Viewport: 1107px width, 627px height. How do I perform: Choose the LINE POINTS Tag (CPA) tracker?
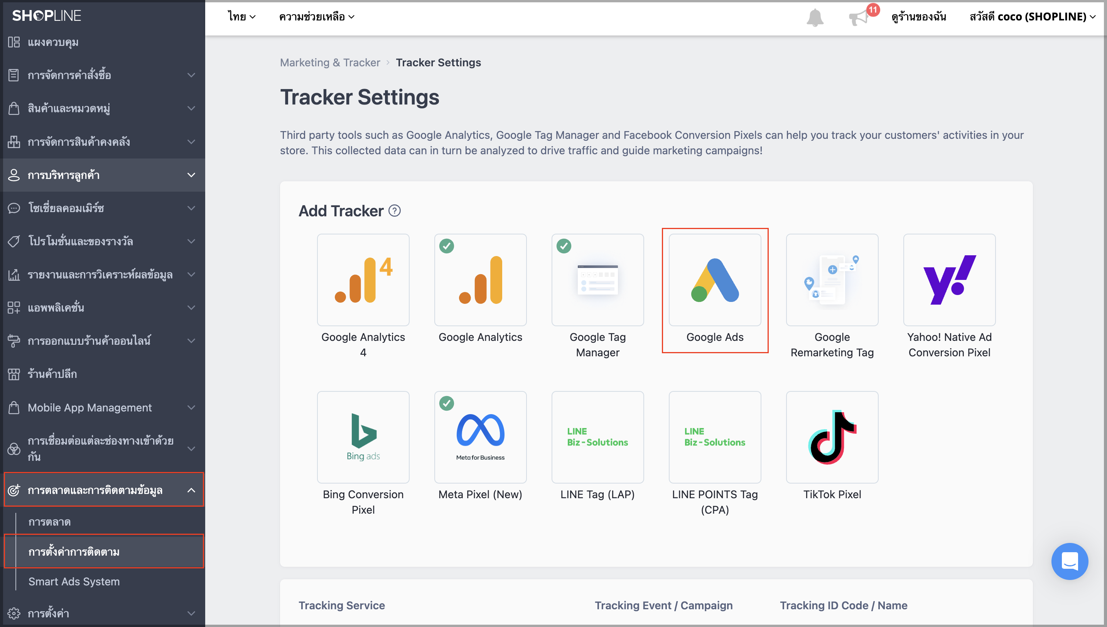click(x=715, y=437)
